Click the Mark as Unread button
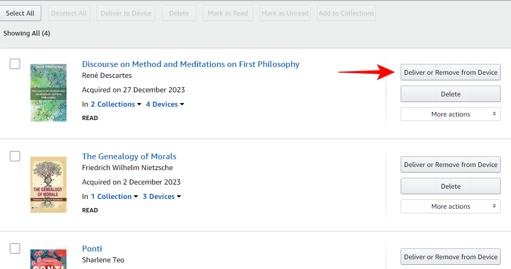 pos(285,13)
